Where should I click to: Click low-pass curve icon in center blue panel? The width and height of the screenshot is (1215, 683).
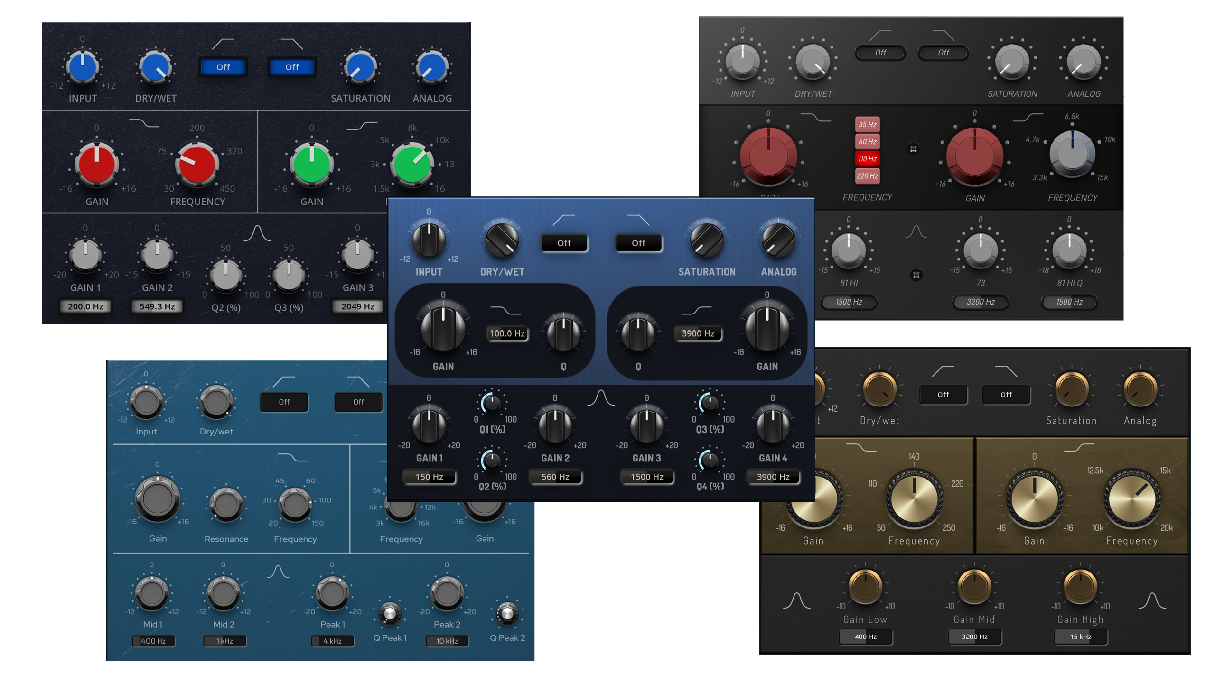pyautogui.click(x=638, y=220)
